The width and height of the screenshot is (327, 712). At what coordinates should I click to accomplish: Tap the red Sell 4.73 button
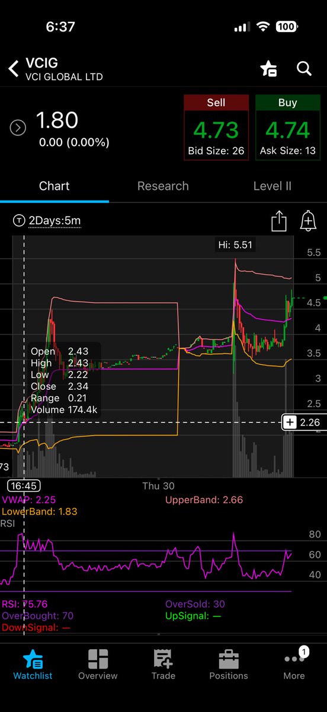click(x=216, y=127)
